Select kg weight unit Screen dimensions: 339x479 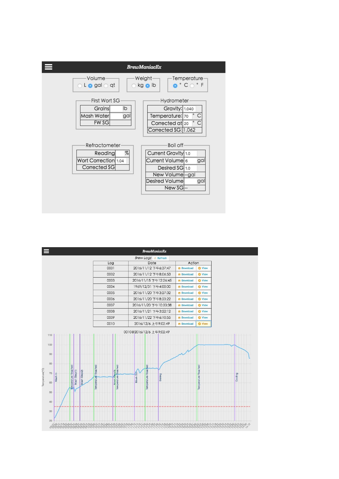click(134, 86)
